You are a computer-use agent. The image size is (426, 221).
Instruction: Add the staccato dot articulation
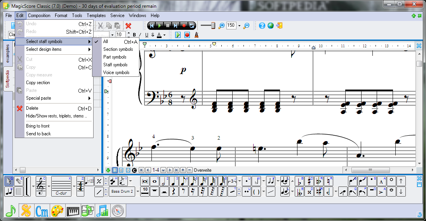pos(372,181)
